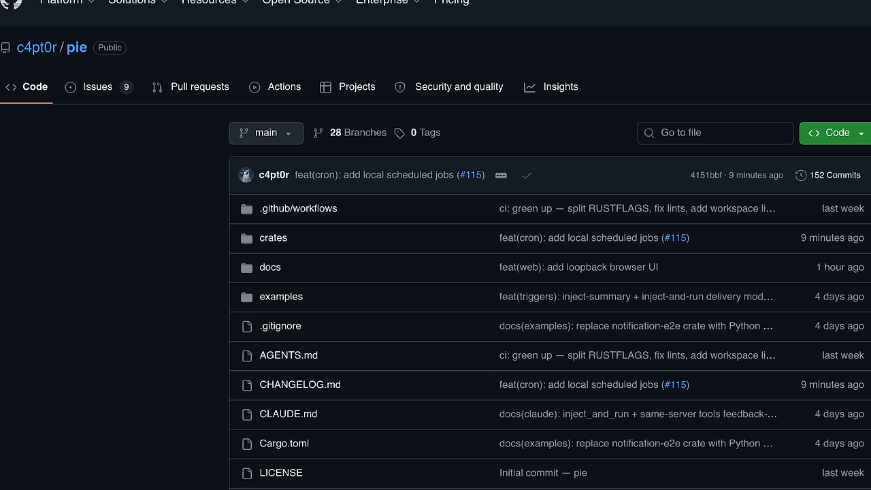Viewport: 871px width, 490px height.
Task: Open the green Code dropdown button
Action: point(836,133)
